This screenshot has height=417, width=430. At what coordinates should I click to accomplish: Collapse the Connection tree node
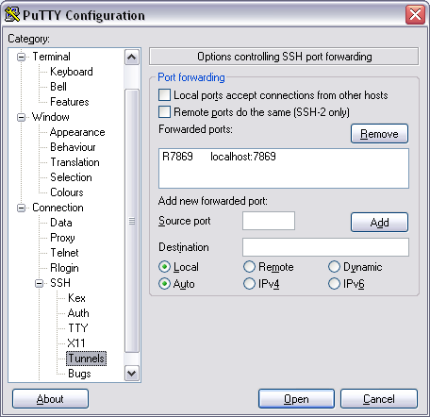[21, 208]
